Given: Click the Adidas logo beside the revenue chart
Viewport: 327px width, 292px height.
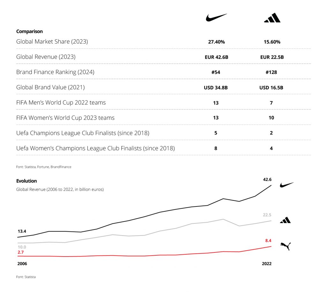Looking at the screenshot, I should point(285,220).
